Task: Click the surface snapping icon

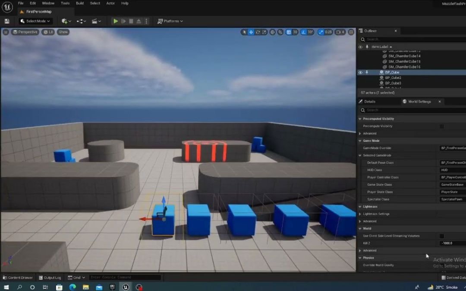Action: (280, 32)
